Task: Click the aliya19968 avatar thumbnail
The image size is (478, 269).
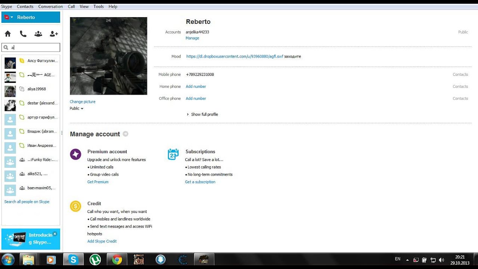Action: 10,91
